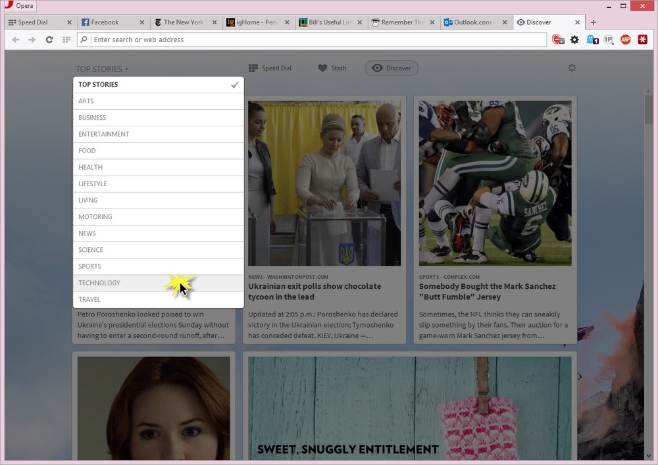The width and height of the screenshot is (658, 465).
Task: Click the LastPass asterisk extension icon
Action: (642, 39)
